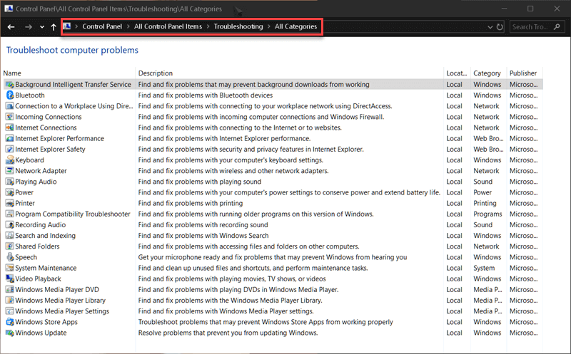Sort by the Publisher column header
The width and height of the screenshot is (571, 354).
[x=525, y=73]
